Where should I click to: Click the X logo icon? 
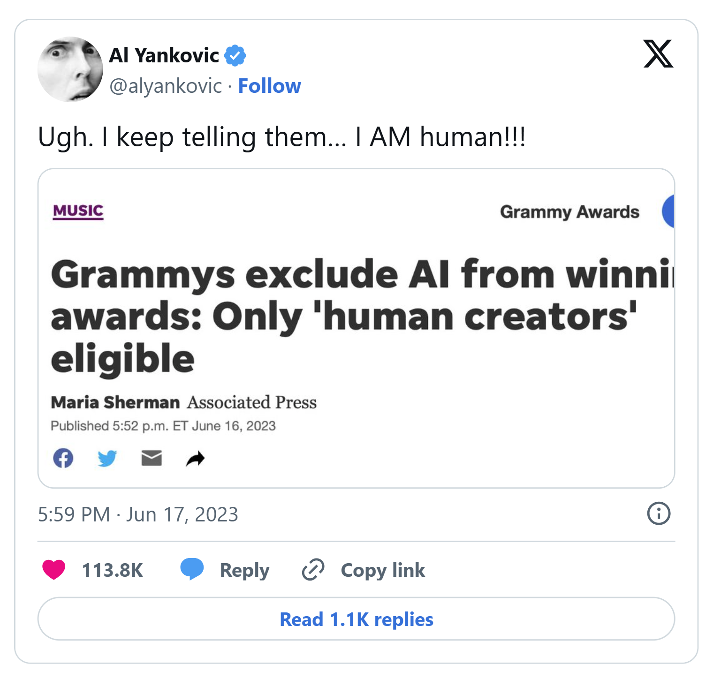(658, 54)
